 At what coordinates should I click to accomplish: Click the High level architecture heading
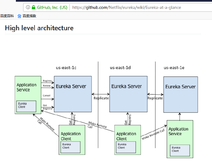(x=39, y=28)
